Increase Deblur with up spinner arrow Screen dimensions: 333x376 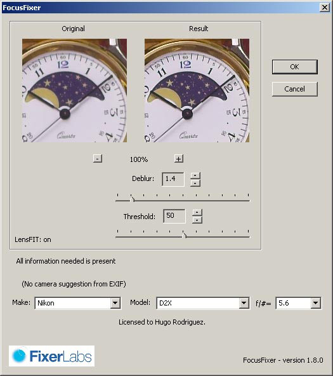[x=195, y=175]
